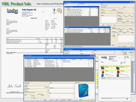Viewport: 136px width, 102px height.
Task: Click the Preview button in Product Sale List
Action: [x=131, y=52]
